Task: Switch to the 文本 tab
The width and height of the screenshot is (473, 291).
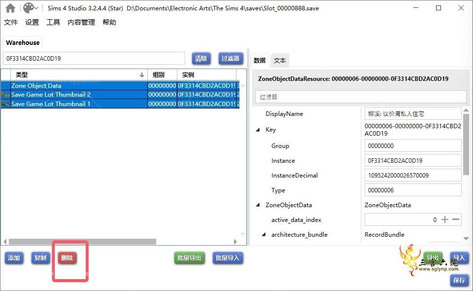Action: tap(280, 60)
